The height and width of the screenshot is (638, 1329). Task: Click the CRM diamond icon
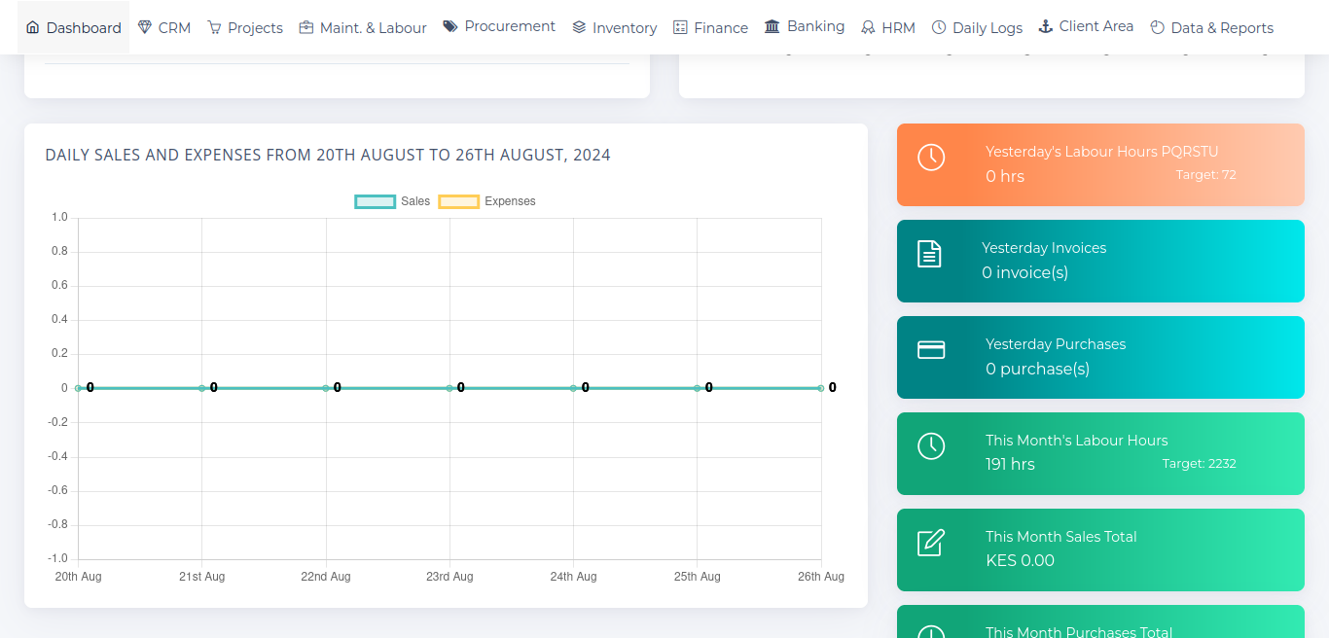(145, 27)
